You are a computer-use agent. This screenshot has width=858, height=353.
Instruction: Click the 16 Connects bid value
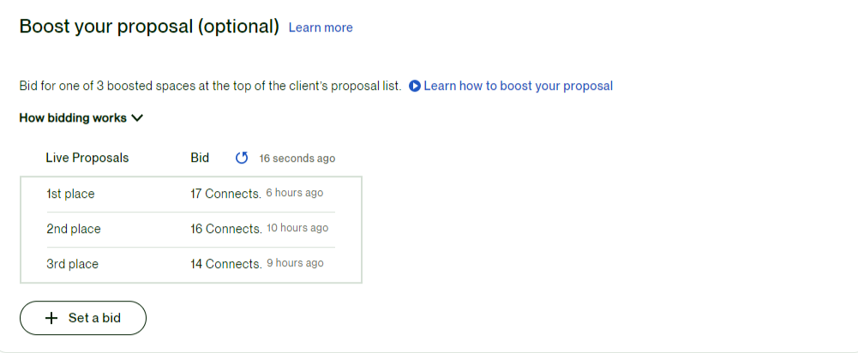[x=225, y=229]
